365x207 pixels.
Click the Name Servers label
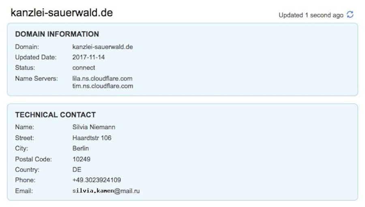36,78
